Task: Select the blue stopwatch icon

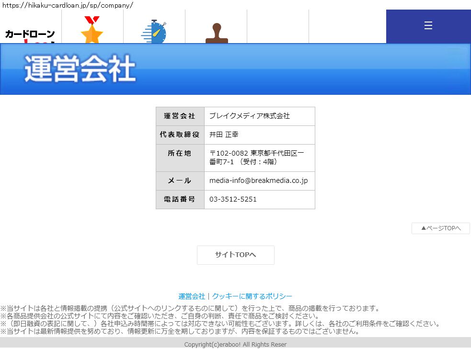Action: point(154,32)
